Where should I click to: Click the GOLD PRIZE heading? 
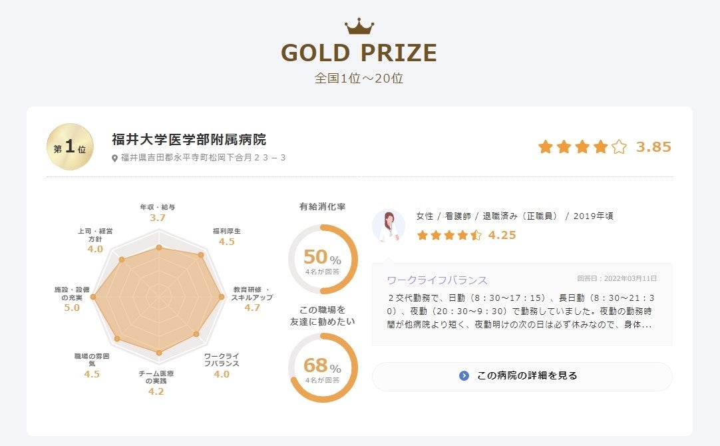(x=359, y=53)
